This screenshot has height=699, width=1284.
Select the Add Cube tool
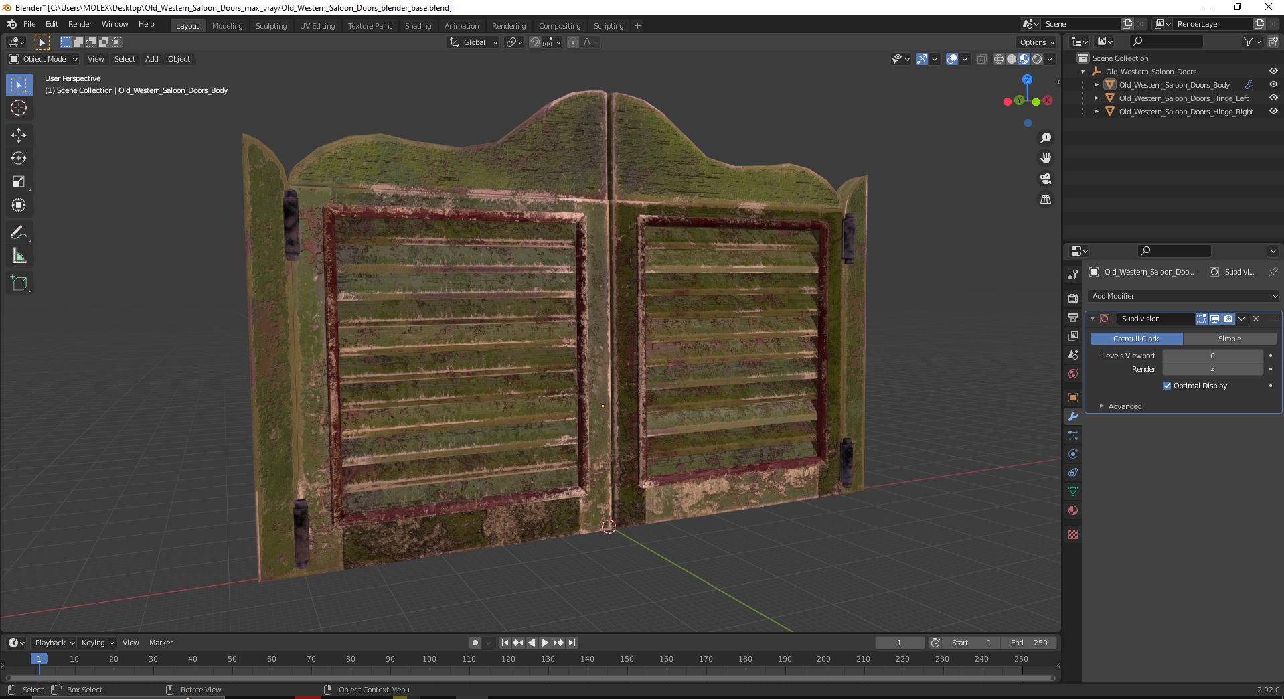point(19,283)
